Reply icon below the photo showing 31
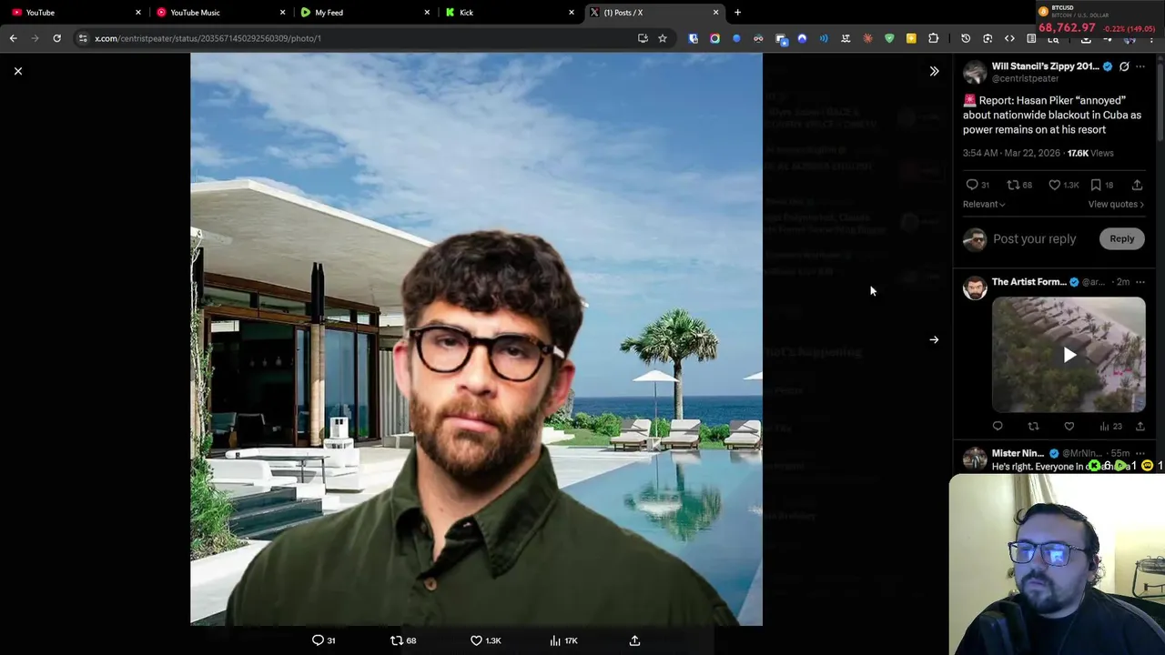Image resolution: width=1165 pixels, height=655 pixels. (324, 640)
